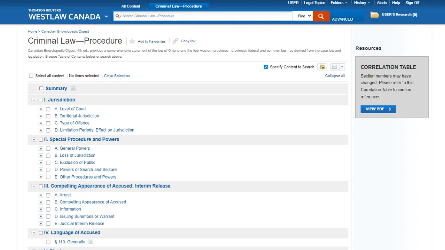Open the History menu

coord(362,3)
